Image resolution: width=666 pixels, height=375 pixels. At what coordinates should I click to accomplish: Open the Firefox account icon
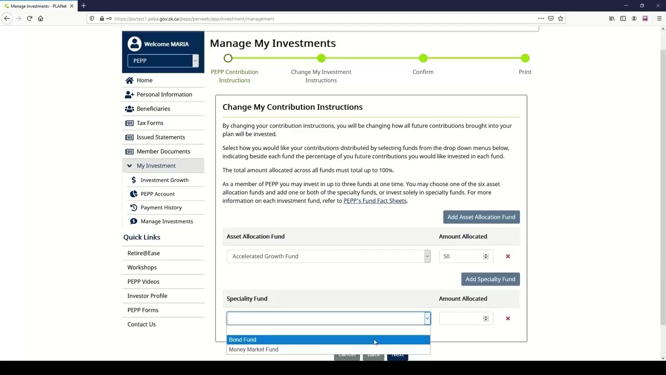click(x=634, y=18)
